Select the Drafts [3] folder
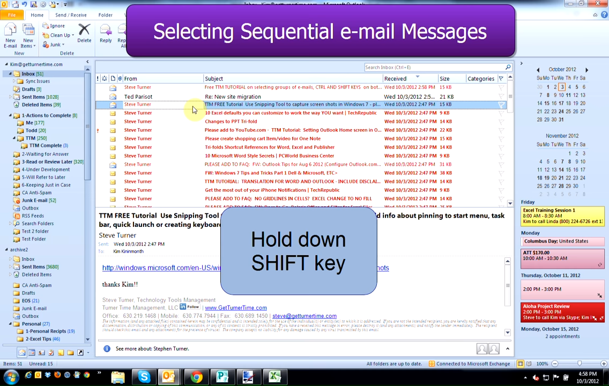The height and width of the screenshot is (386, 609). 32,89
